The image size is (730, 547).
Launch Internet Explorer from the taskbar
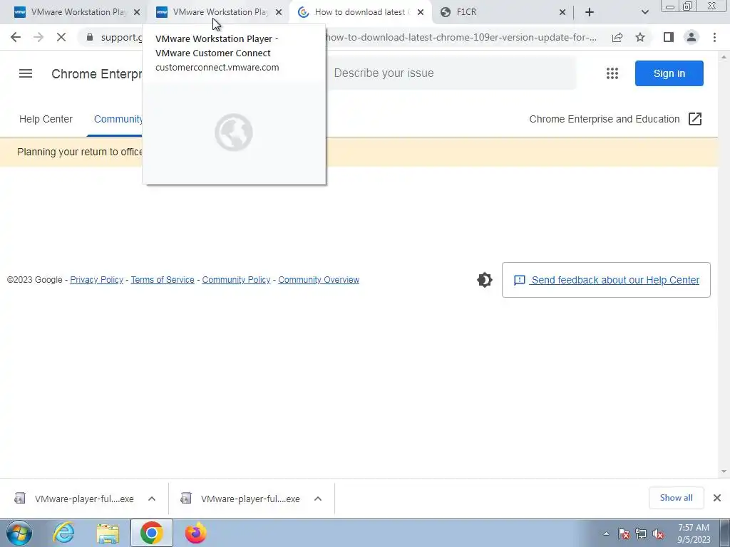pos(63,533)
